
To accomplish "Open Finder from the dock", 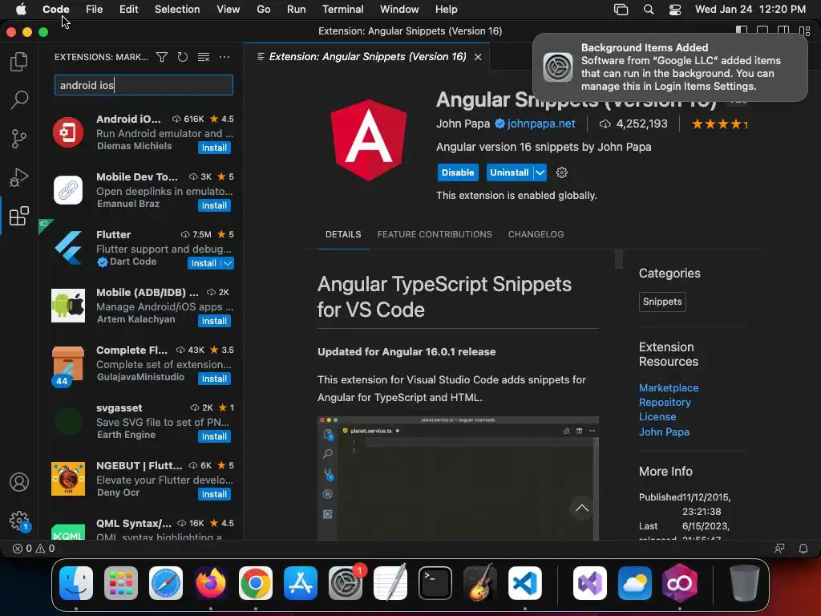I will click(x=76, y=583).
